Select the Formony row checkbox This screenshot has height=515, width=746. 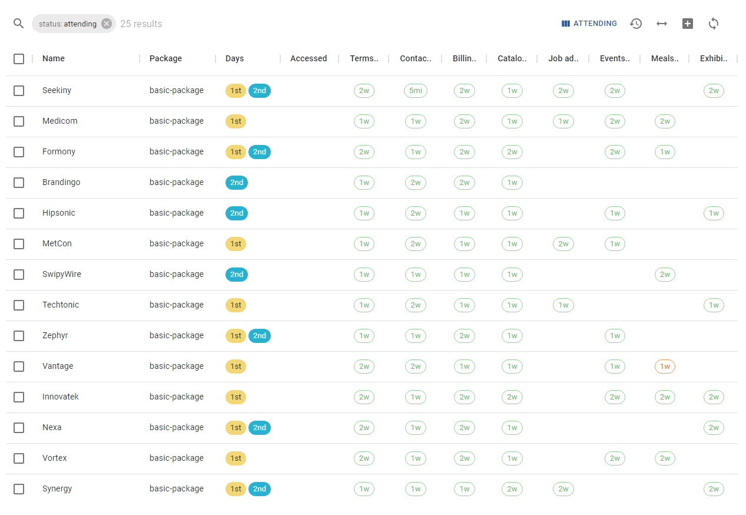[x=19, y=152]
